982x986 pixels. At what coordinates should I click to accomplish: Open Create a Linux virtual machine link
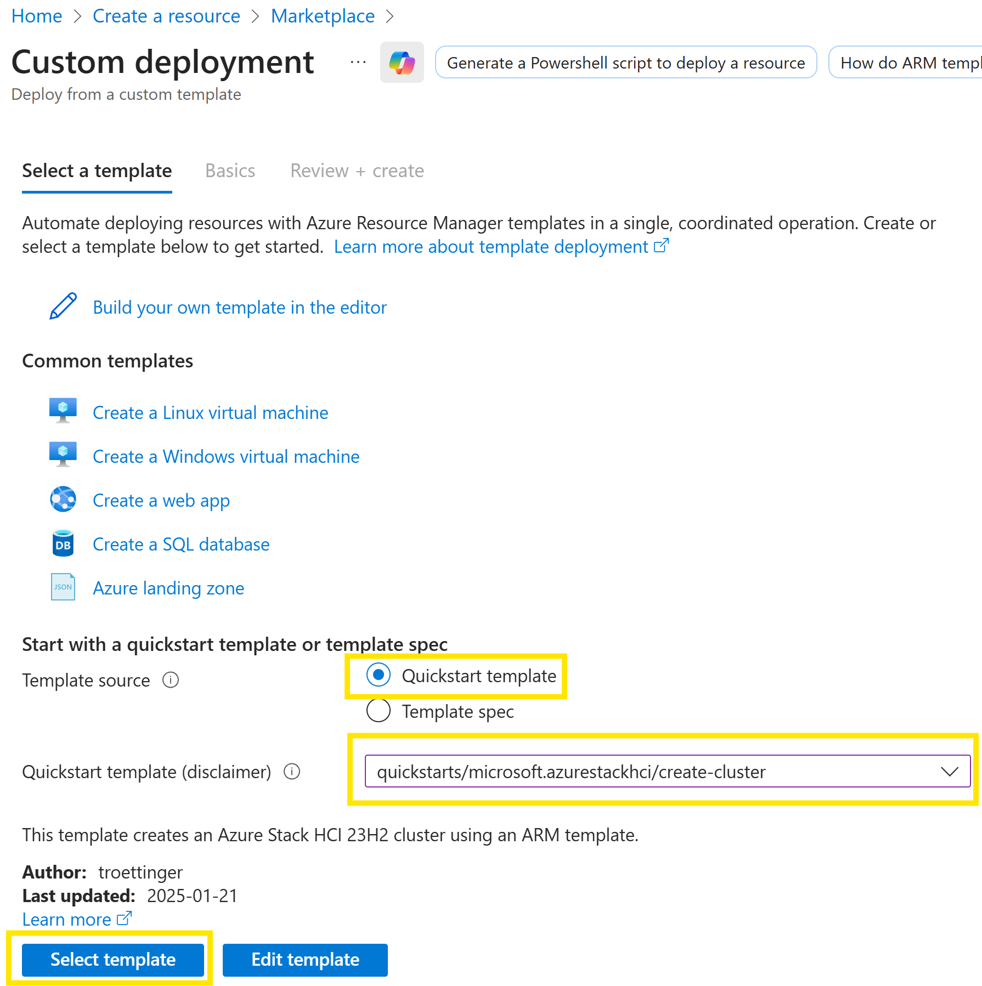pos(211,412)
